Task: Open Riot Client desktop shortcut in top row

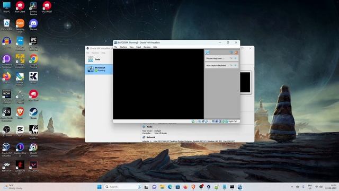Action: click(x=20, y=7)
